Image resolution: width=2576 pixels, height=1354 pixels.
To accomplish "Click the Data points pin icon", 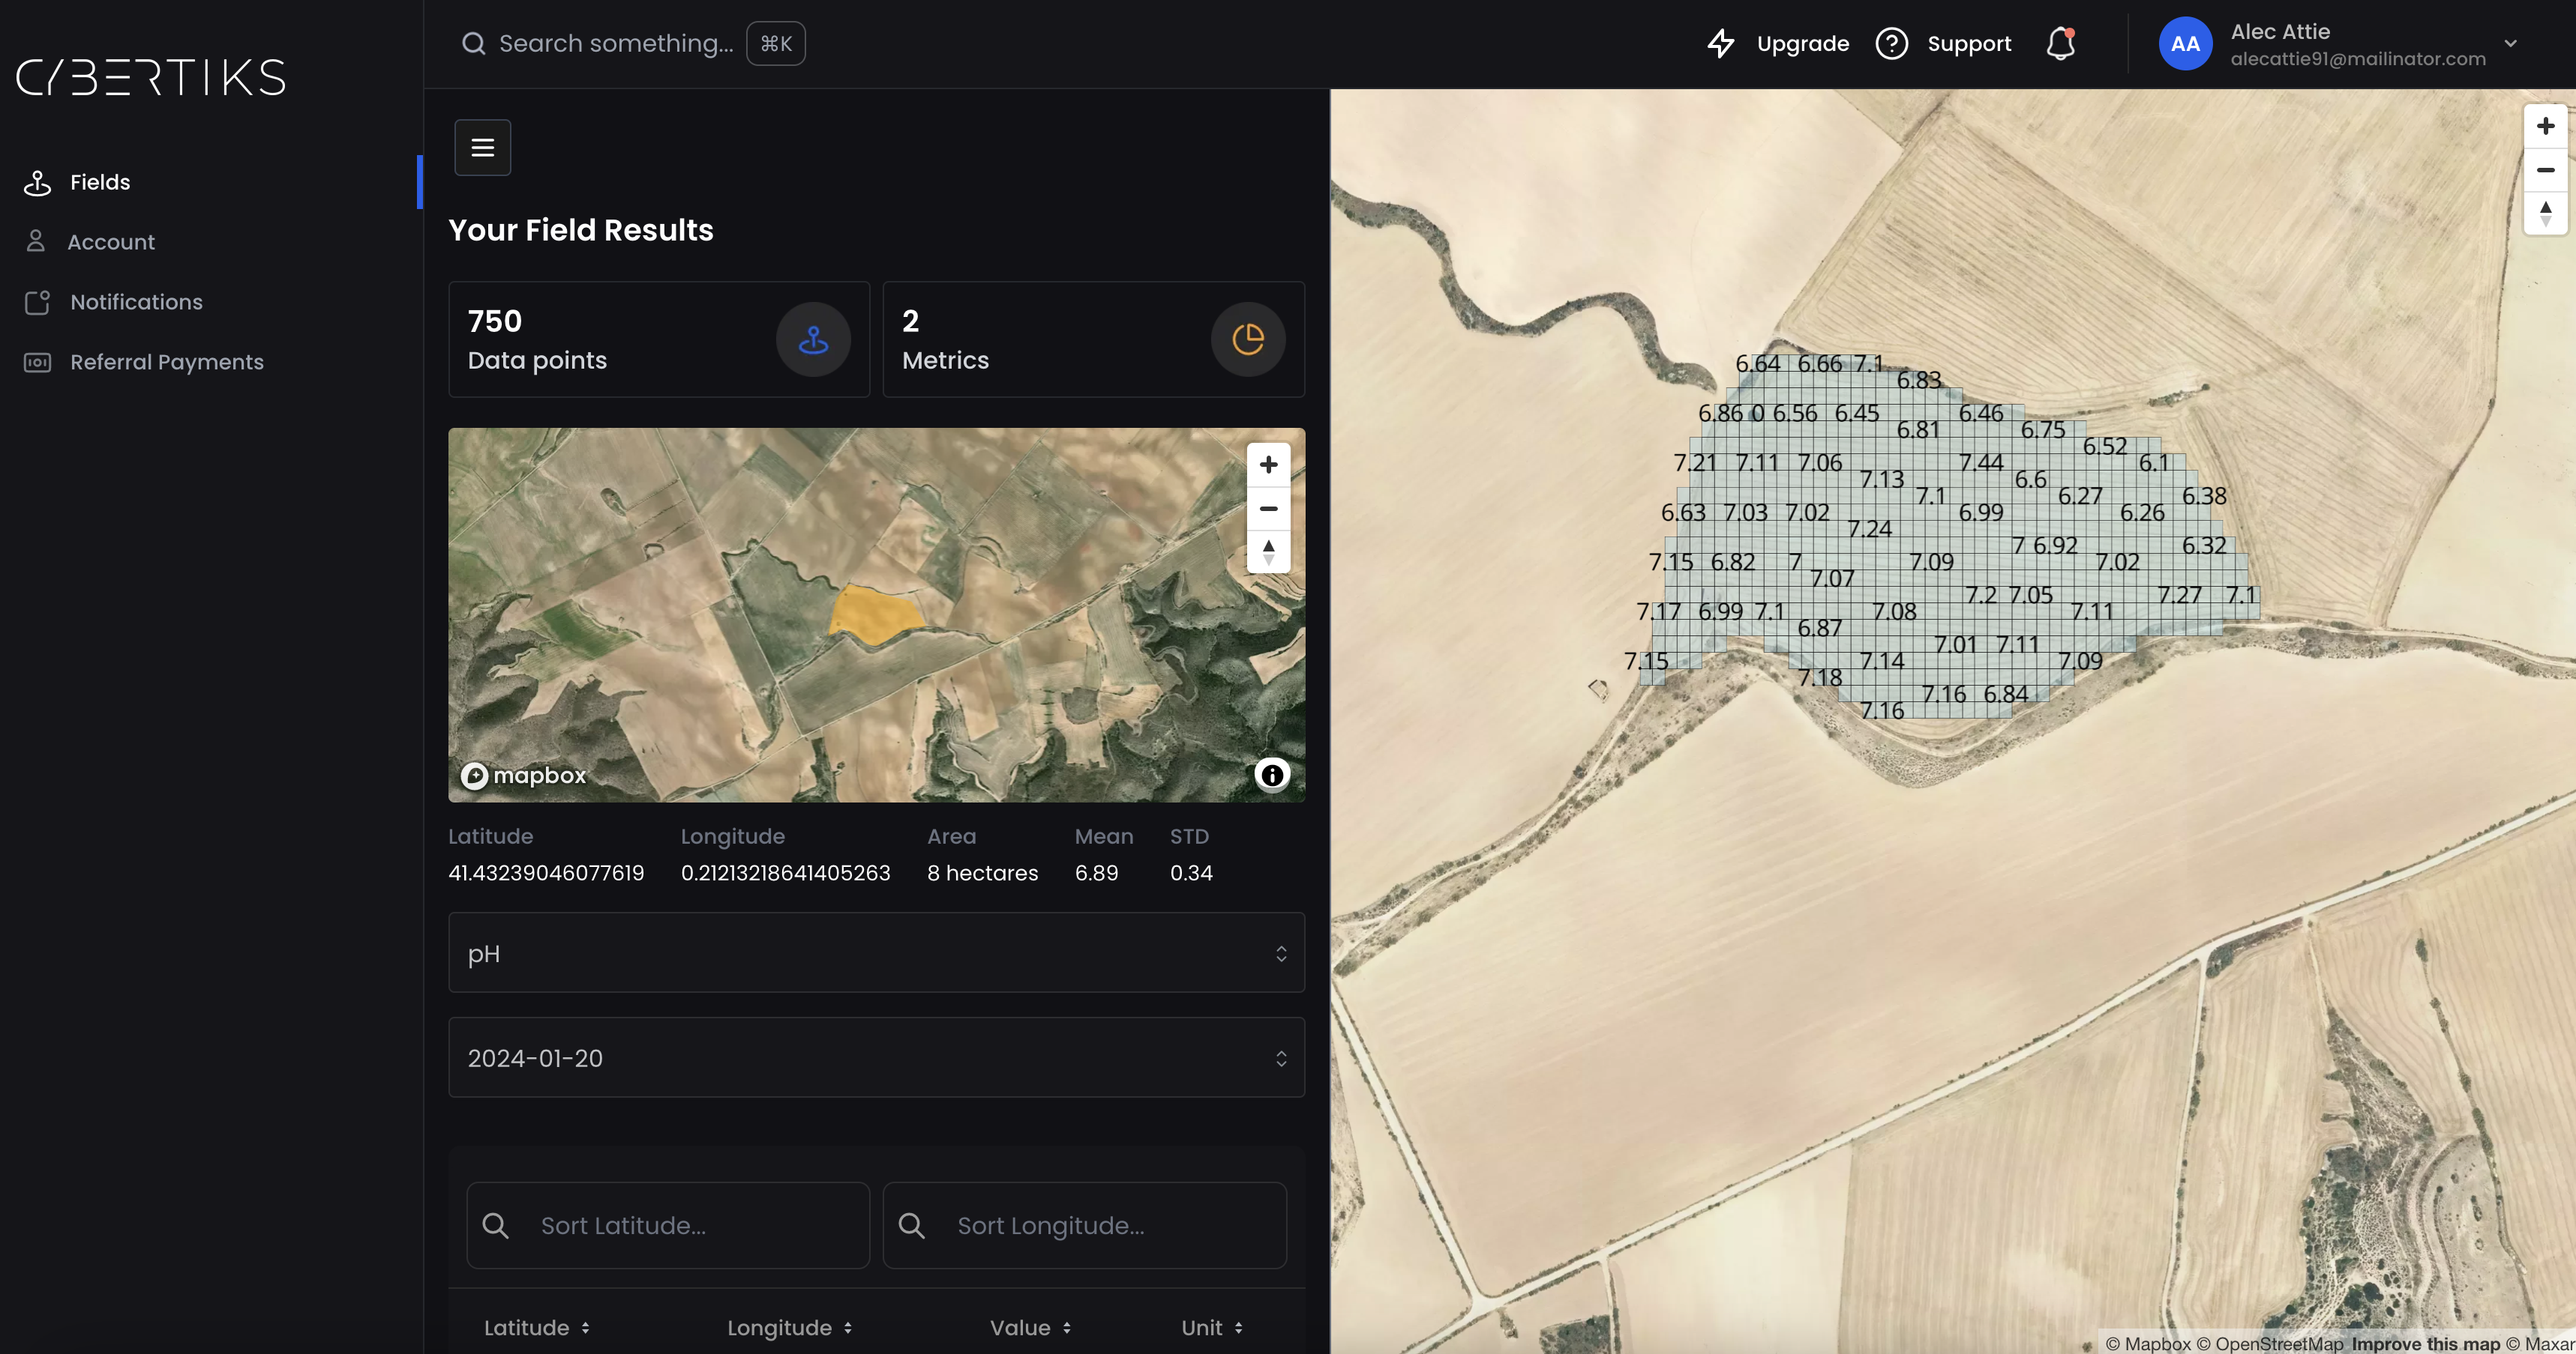I will 813,339.
